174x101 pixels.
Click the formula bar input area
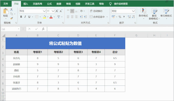(110, 29)
